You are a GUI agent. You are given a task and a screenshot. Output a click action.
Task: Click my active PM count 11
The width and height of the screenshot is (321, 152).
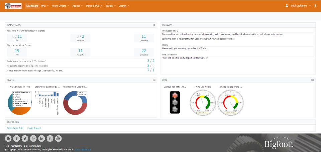click(x=20, y=36)
